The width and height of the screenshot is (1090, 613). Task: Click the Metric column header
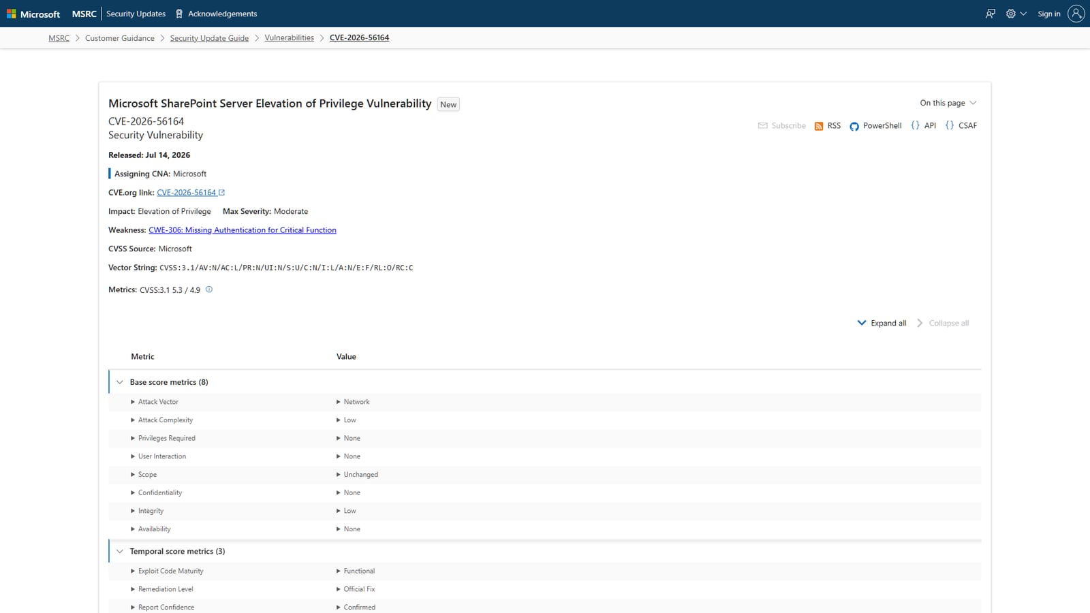coord(142,356)
